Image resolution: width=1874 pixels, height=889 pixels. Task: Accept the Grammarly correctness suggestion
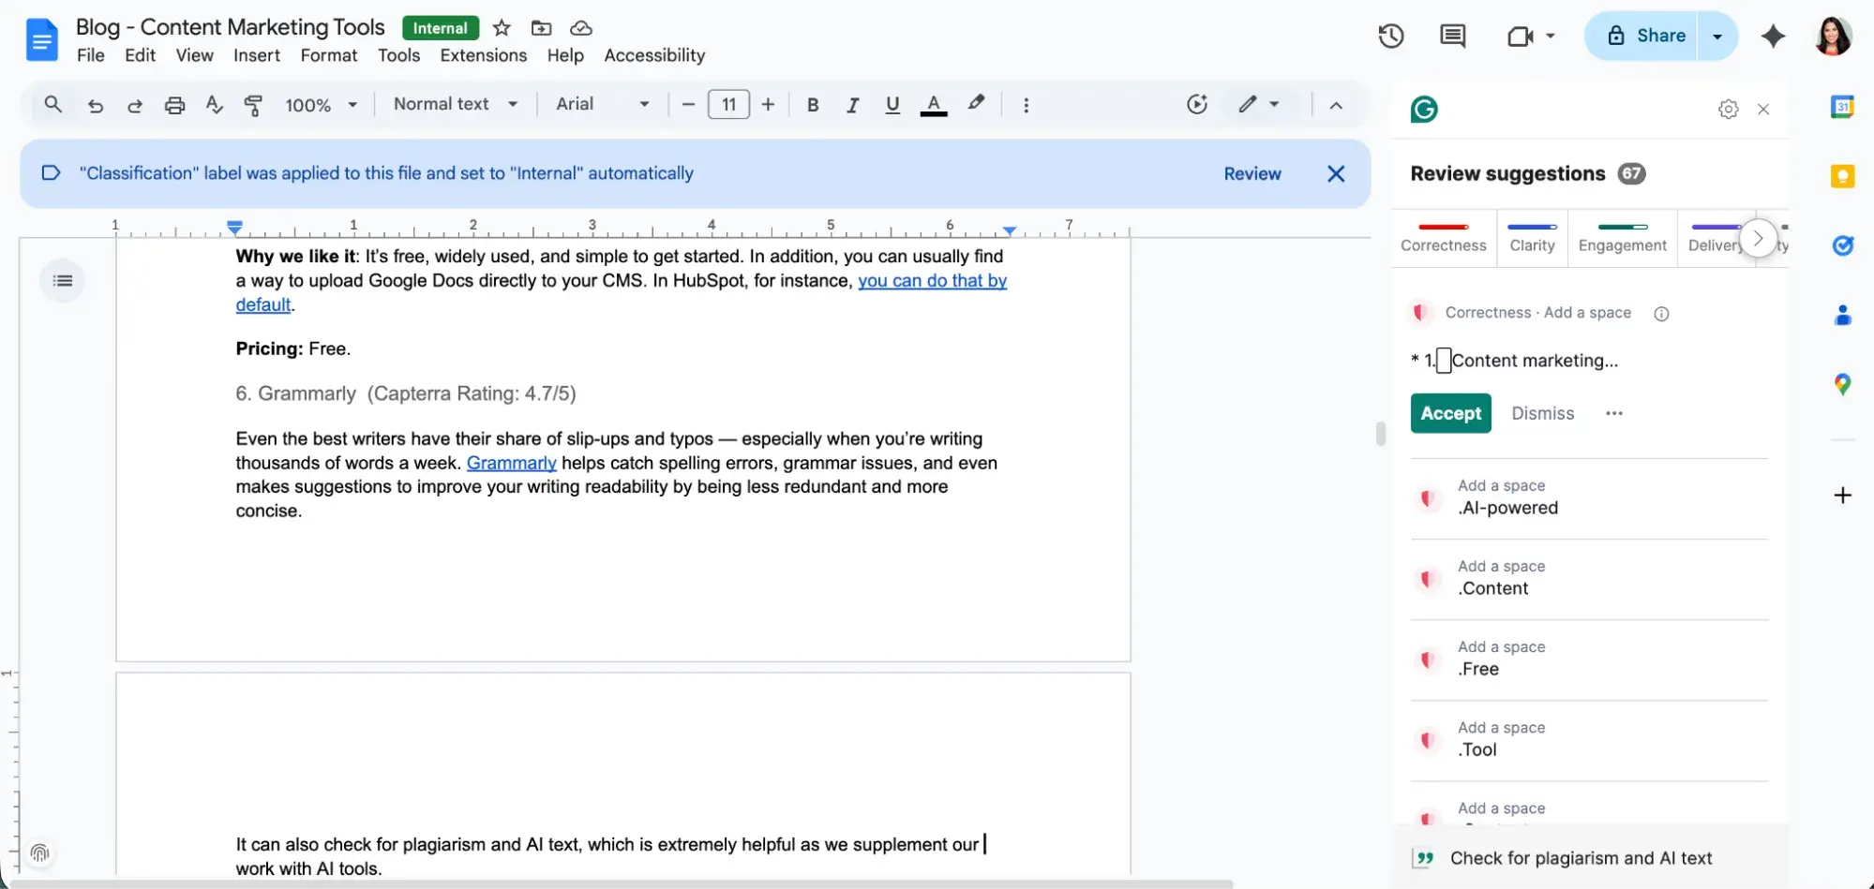point(1449,413)
